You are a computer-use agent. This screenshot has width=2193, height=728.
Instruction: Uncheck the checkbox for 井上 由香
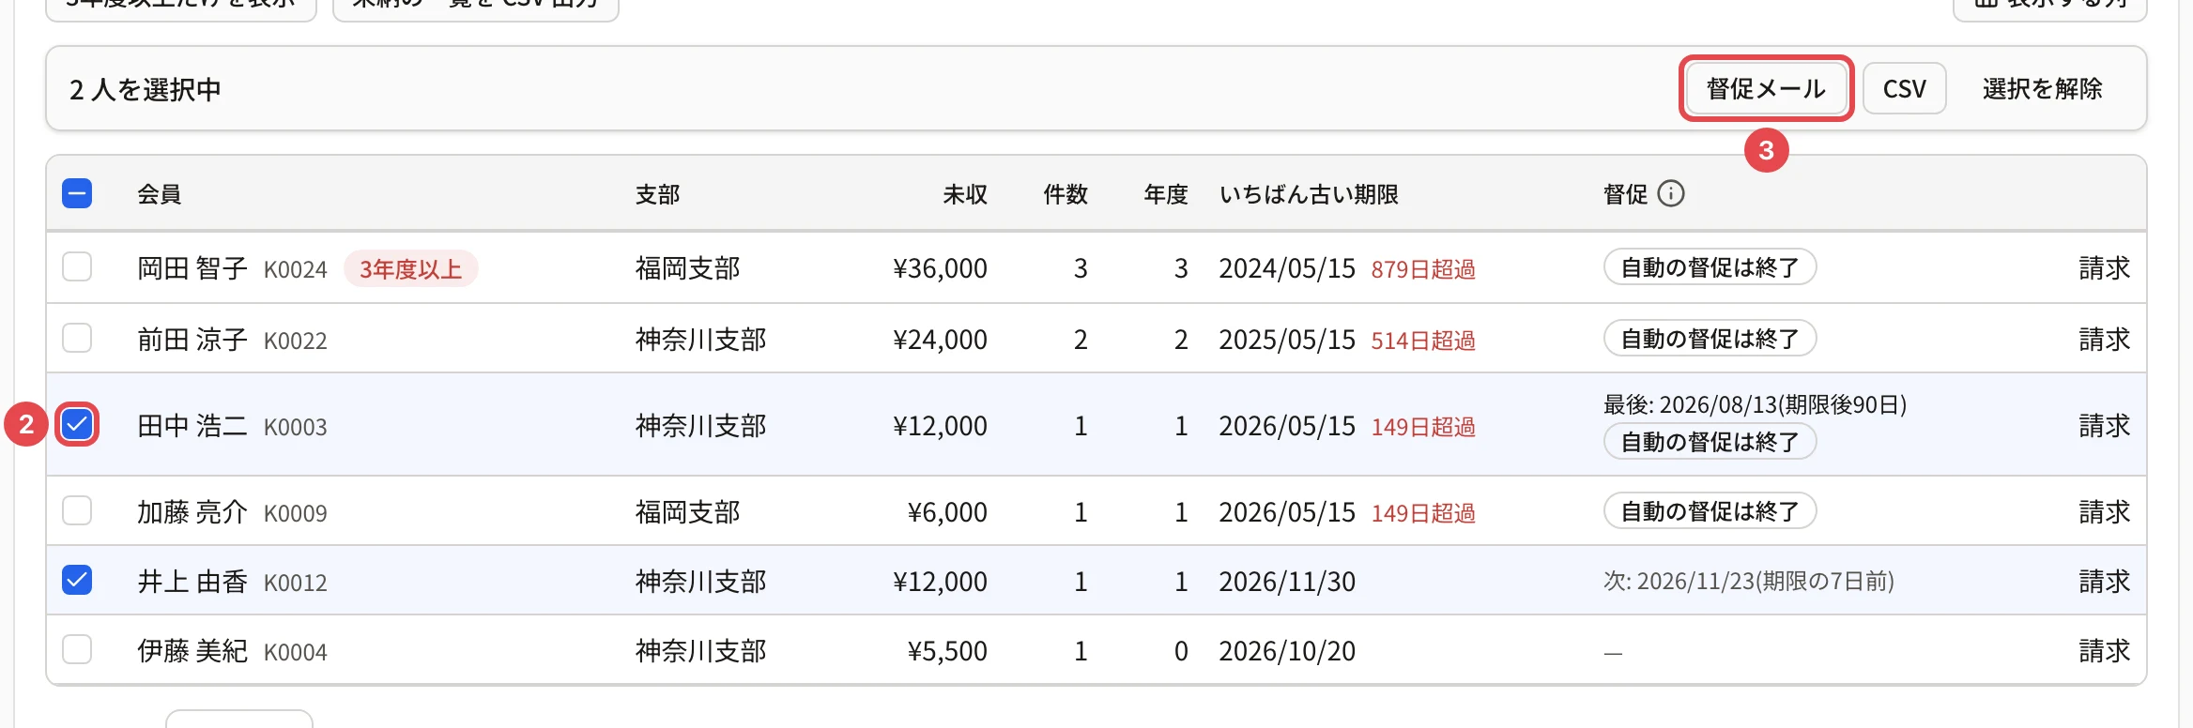(x=77, y=581)
